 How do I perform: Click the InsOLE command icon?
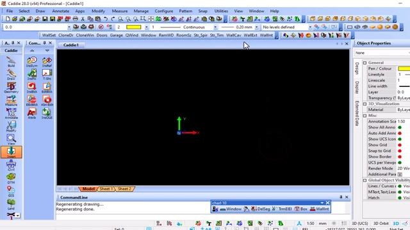pyautogui.click(x=47, y=114)
